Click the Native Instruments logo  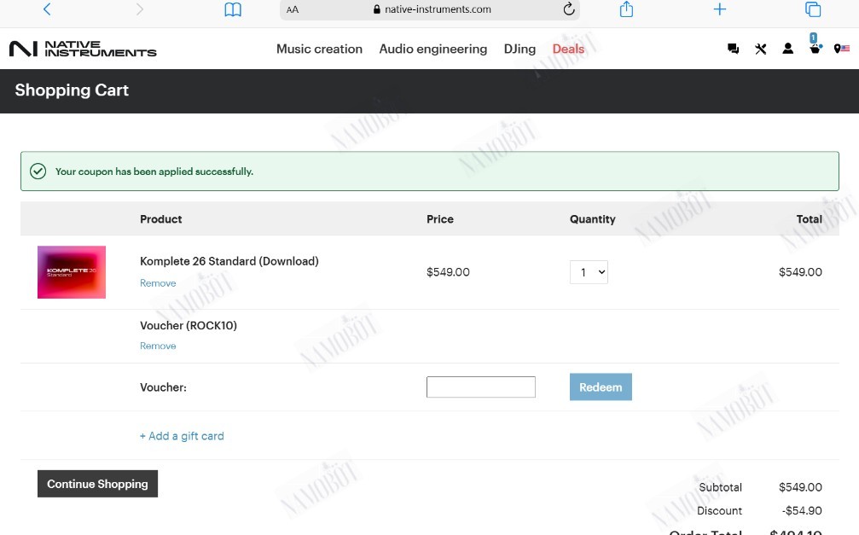pyautogui.click(x=83, y=49)
